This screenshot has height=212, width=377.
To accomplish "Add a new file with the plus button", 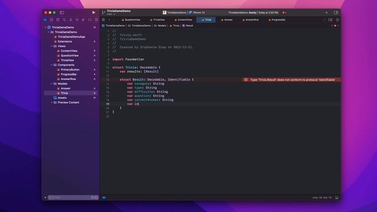I will pos(45,198).
